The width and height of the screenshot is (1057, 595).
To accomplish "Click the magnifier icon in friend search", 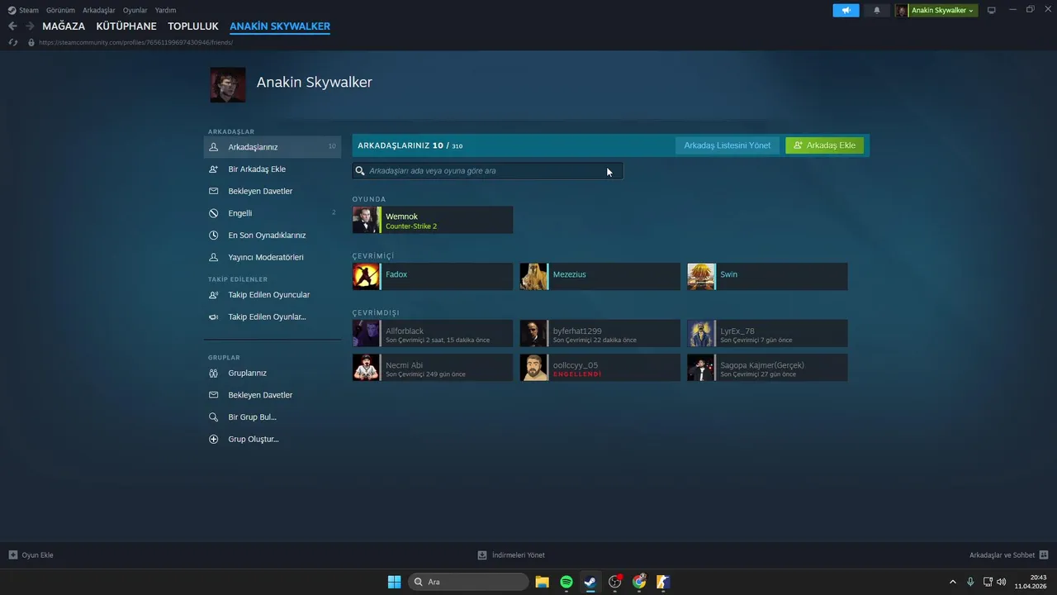I will (x=360, y=171).
